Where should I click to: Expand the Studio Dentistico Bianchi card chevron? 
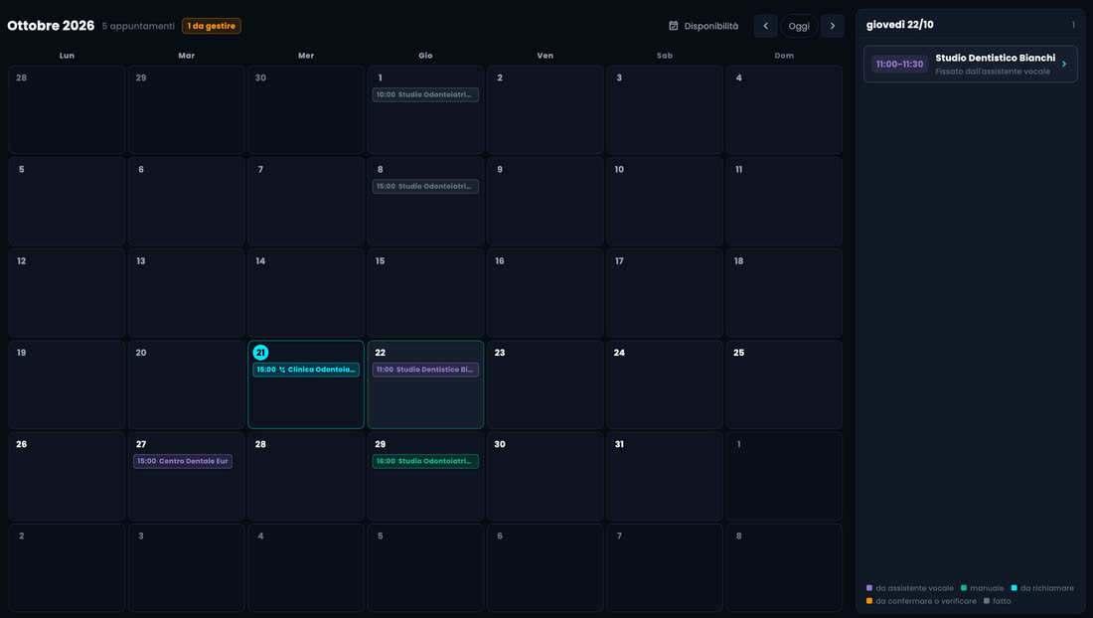click(1064, 65)
